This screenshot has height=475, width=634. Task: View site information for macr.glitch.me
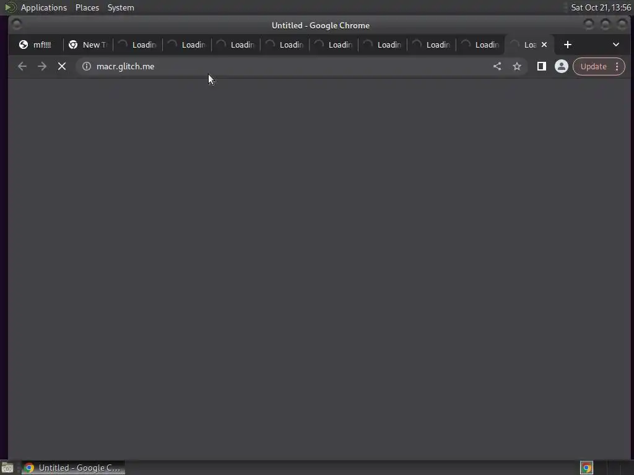coord(87,66)
